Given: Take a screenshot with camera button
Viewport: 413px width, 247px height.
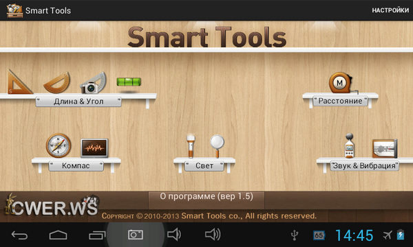Looking at the screenshot, I should 136,235.
